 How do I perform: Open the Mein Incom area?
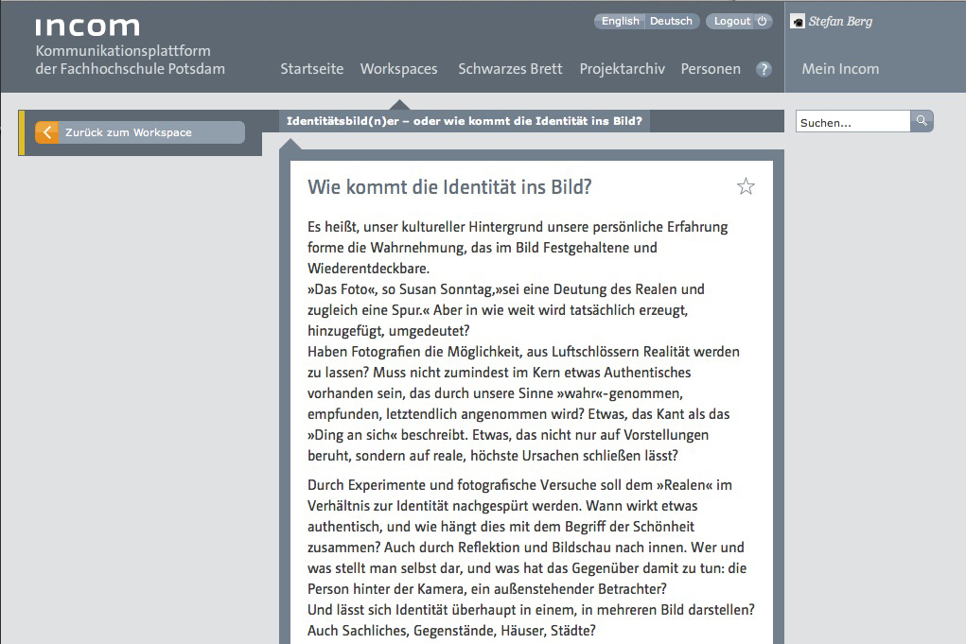click(x=840, y=69)
